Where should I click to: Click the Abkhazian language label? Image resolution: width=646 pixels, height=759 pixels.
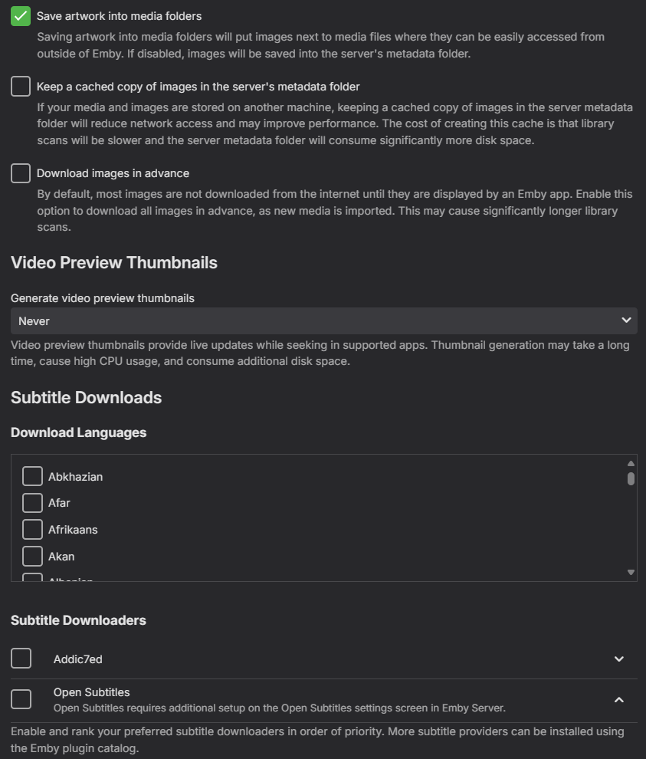tap(75, 477)
